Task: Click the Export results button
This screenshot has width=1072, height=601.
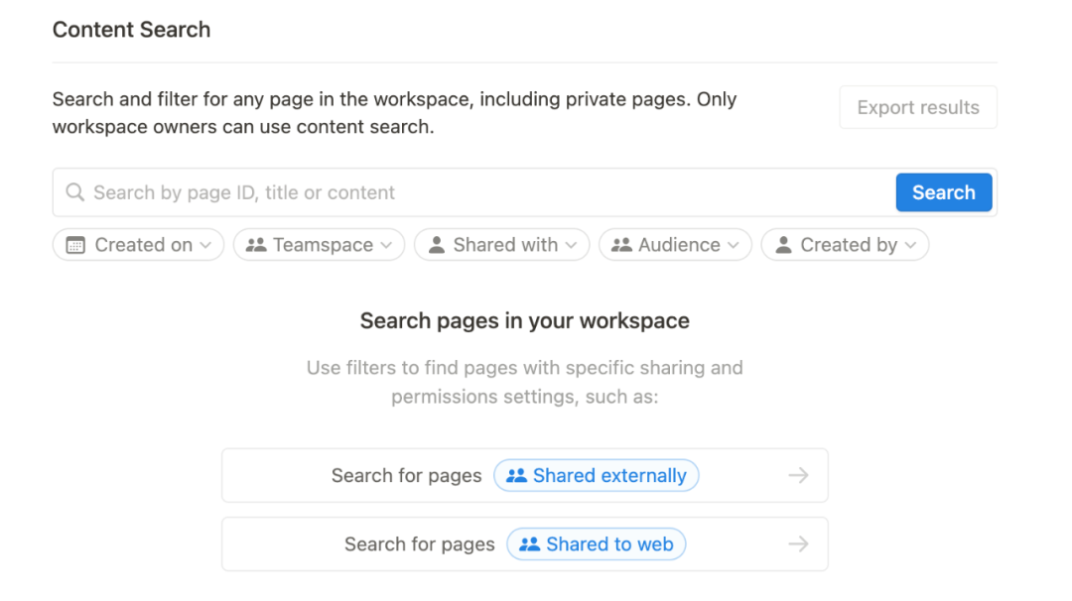Action: [x=918, y=107]
